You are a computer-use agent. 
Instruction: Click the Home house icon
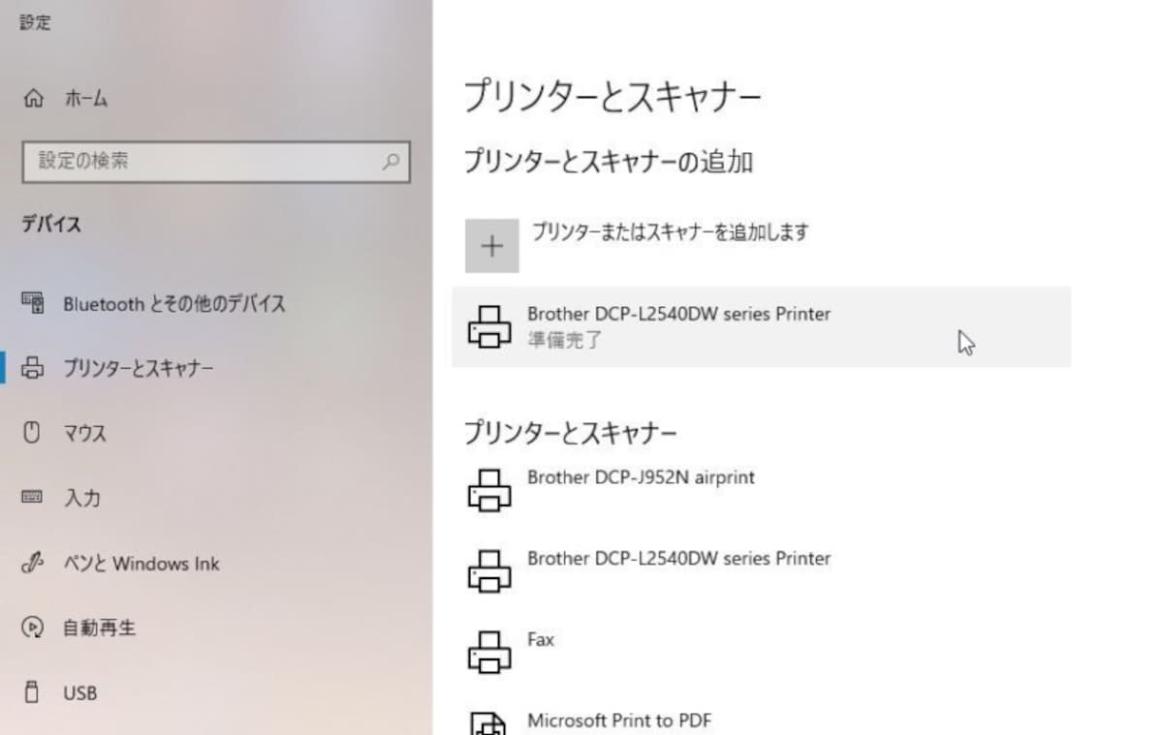click(34, 98)
